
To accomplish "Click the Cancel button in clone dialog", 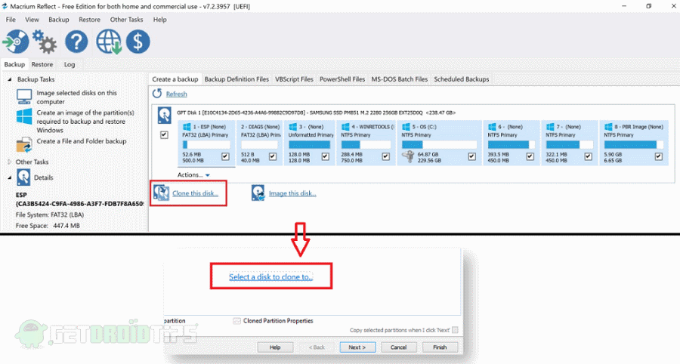I will click(x=398, y=347).
